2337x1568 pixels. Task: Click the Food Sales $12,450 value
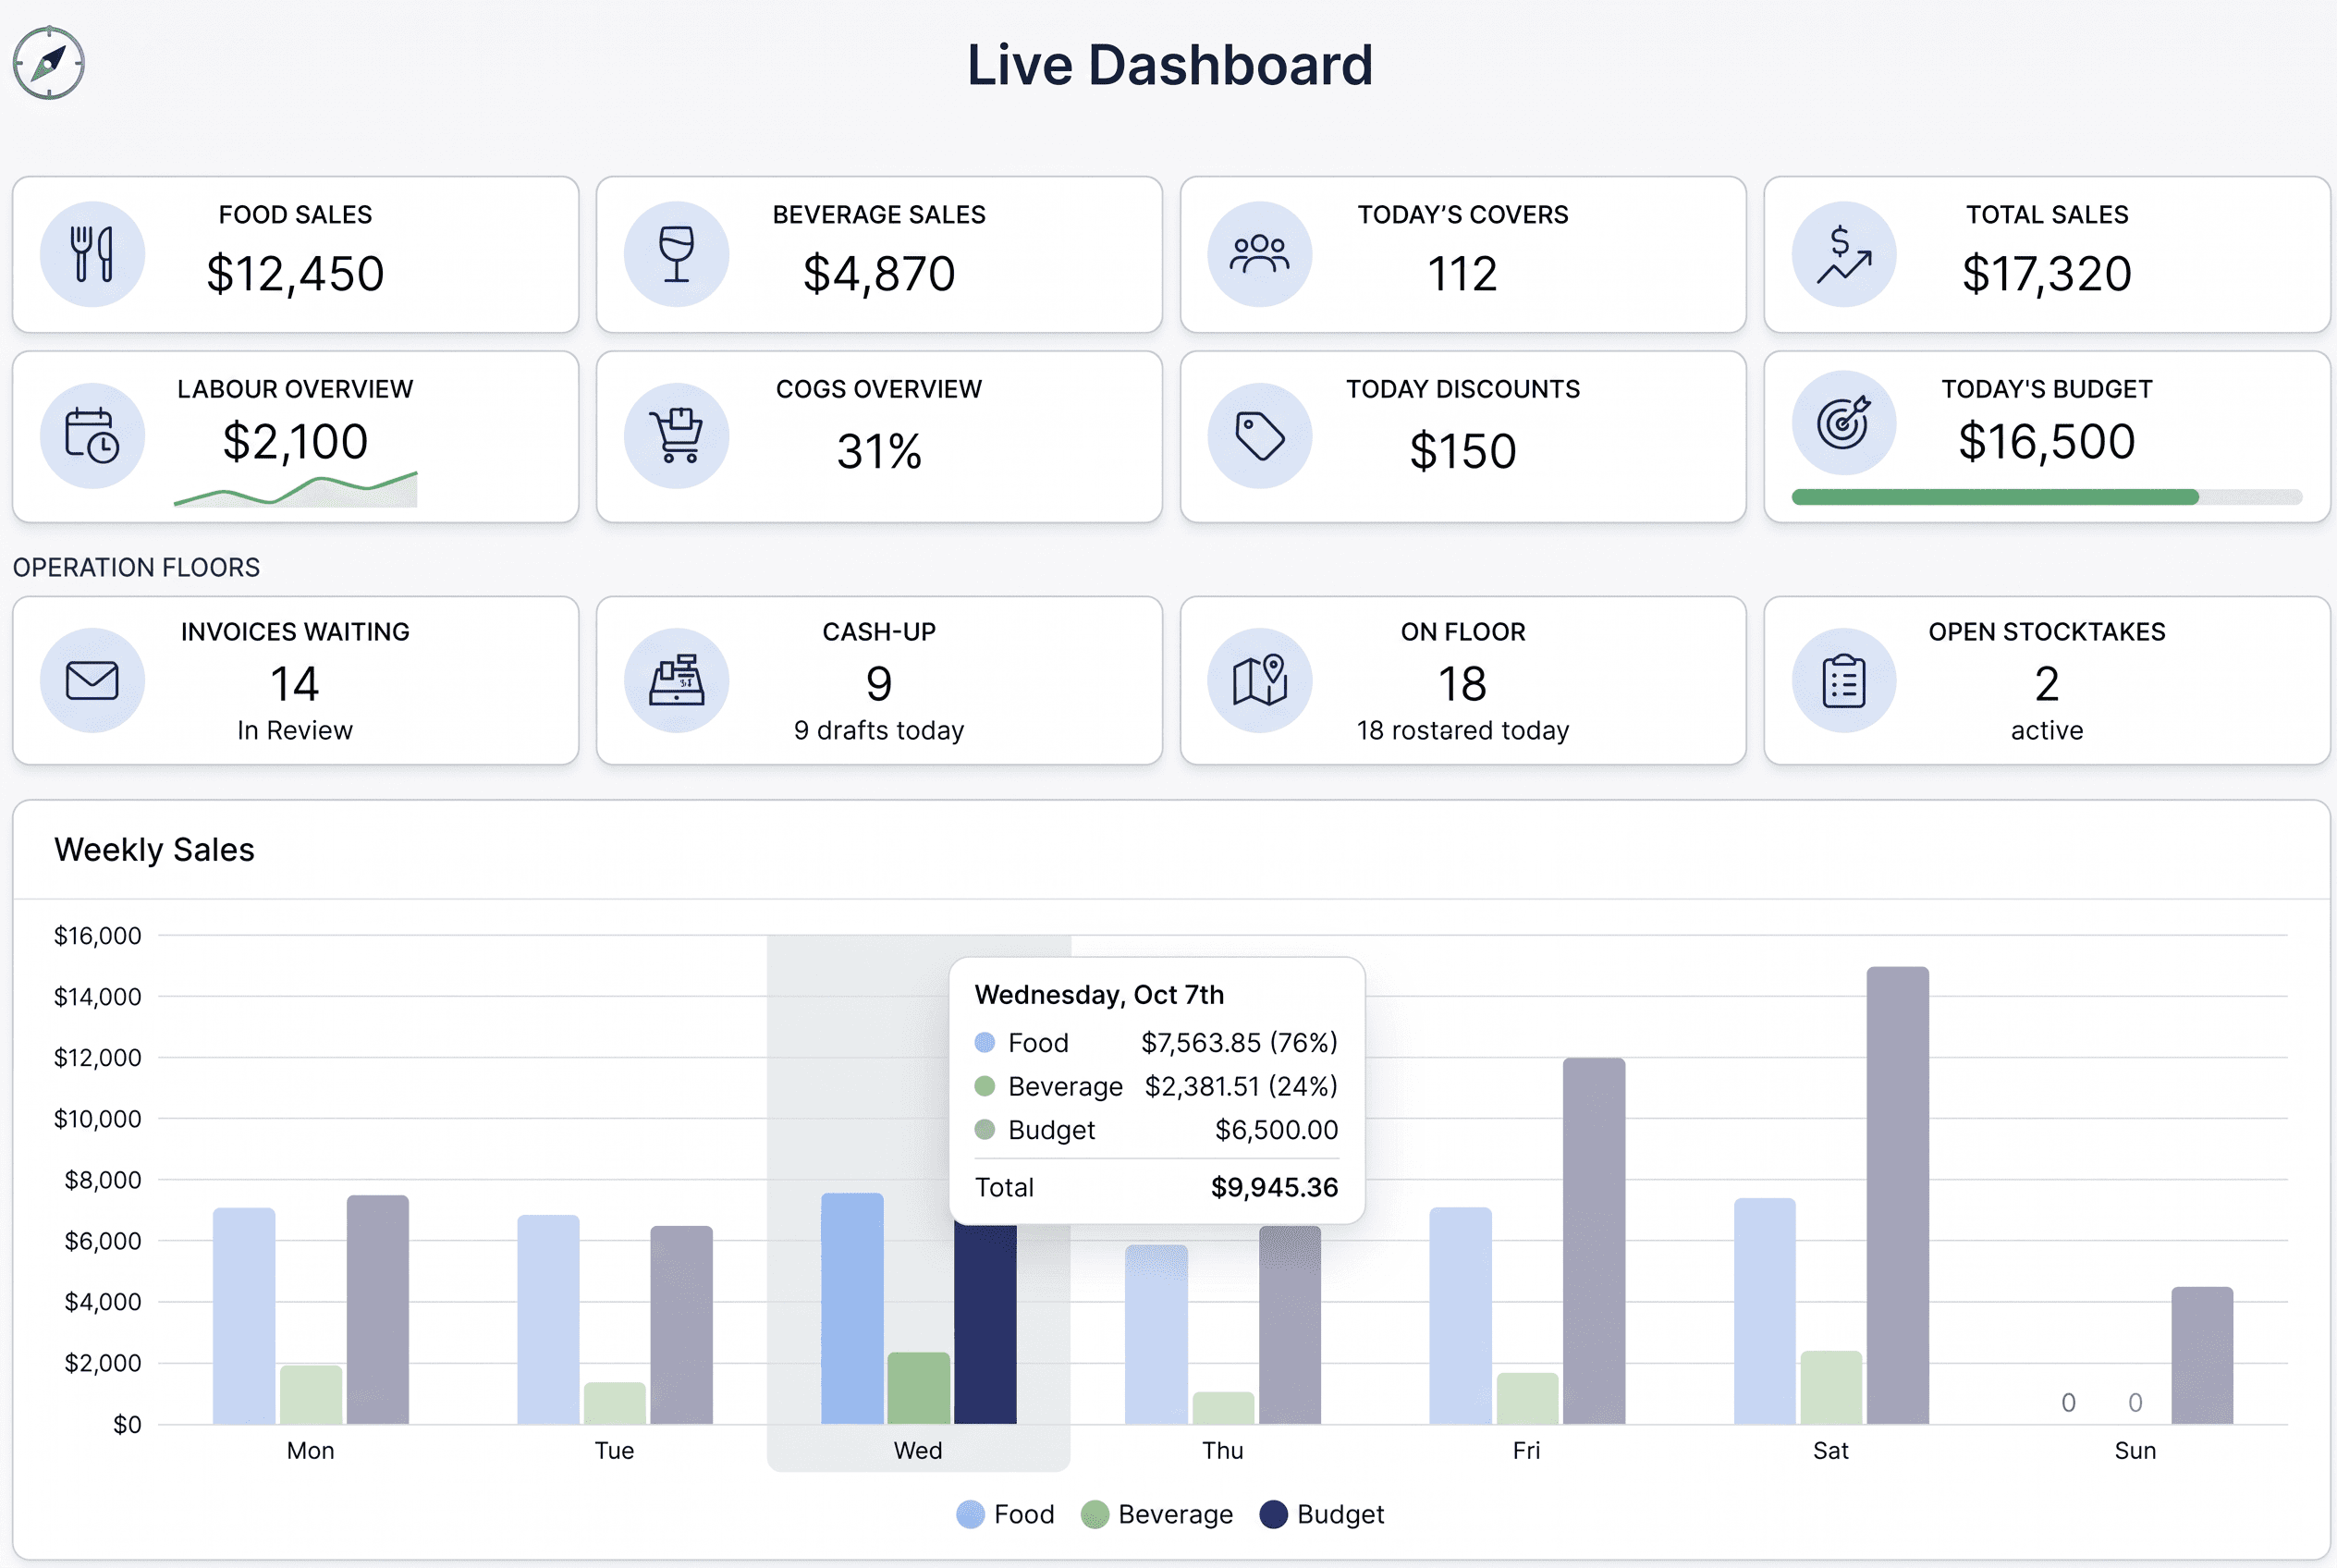pyautogui.click(x=295, y=274)
